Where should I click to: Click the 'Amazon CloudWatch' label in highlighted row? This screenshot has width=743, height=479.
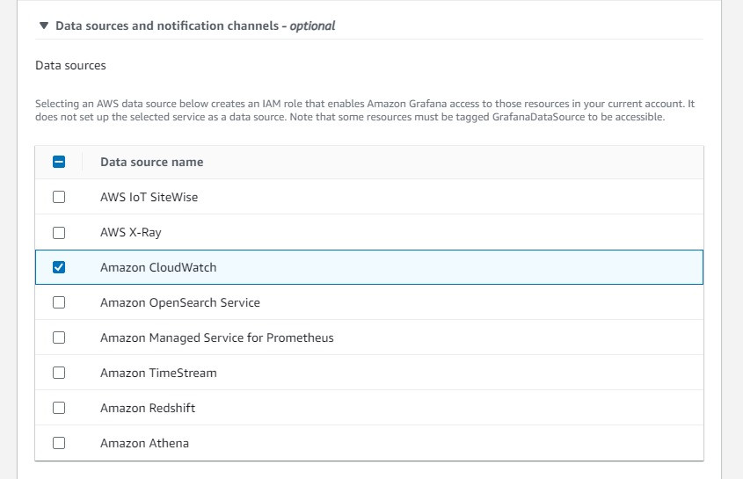[x=158, y=267]
